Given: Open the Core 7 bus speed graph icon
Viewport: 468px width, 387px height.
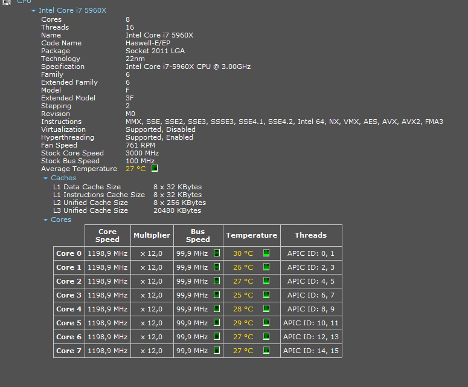Looking at the screenshot, I should click(x=217, y=350).
